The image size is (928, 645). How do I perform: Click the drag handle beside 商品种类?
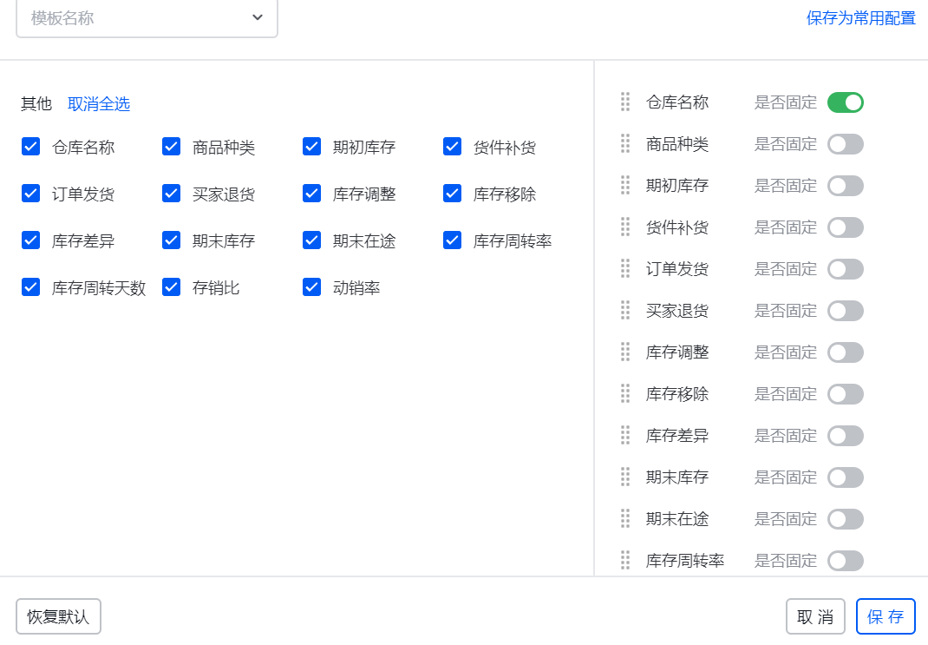tap(624, 144)
